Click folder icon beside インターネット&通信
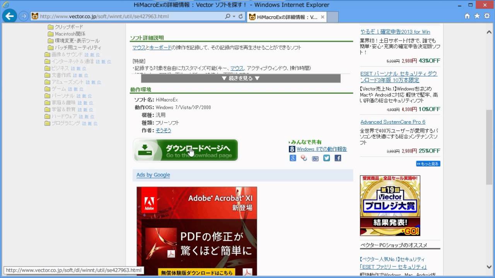495x278 pixels. (x=47, y=61)
